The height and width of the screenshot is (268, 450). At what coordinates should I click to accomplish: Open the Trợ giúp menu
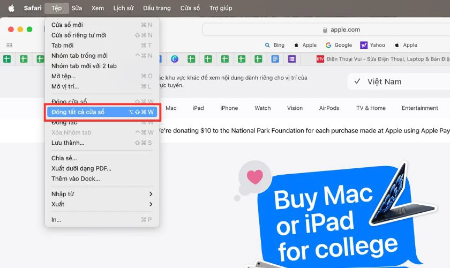tap(220, 8)
